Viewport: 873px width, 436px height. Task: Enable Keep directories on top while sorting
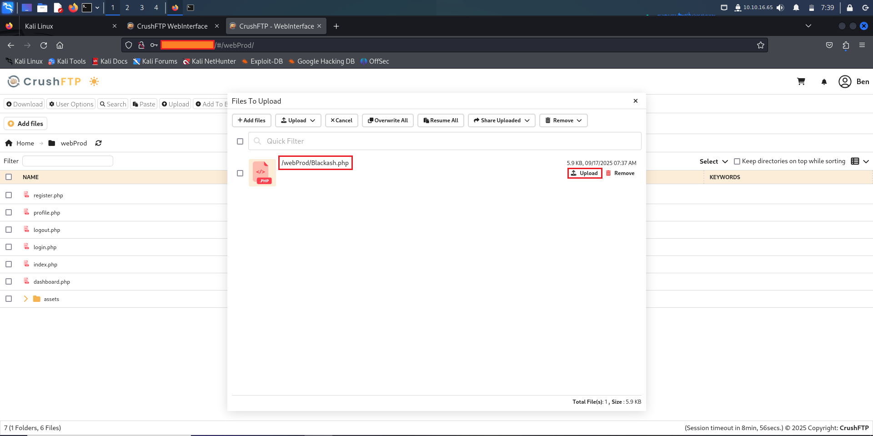coord(737,161)
